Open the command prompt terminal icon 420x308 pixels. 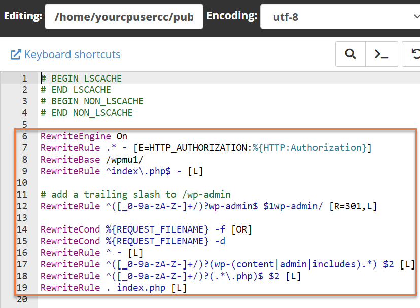[x=381, y=54]
